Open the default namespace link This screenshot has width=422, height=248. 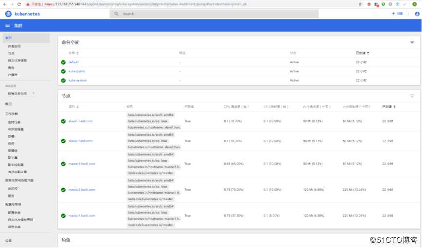point(73,62)
